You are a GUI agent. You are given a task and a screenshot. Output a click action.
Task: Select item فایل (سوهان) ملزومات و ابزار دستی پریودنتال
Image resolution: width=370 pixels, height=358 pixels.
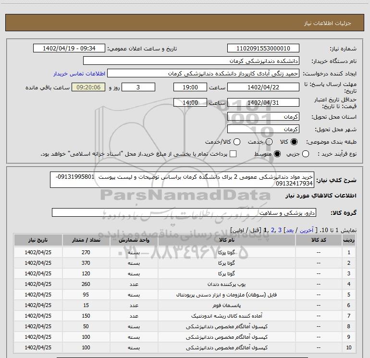(226, 295)
